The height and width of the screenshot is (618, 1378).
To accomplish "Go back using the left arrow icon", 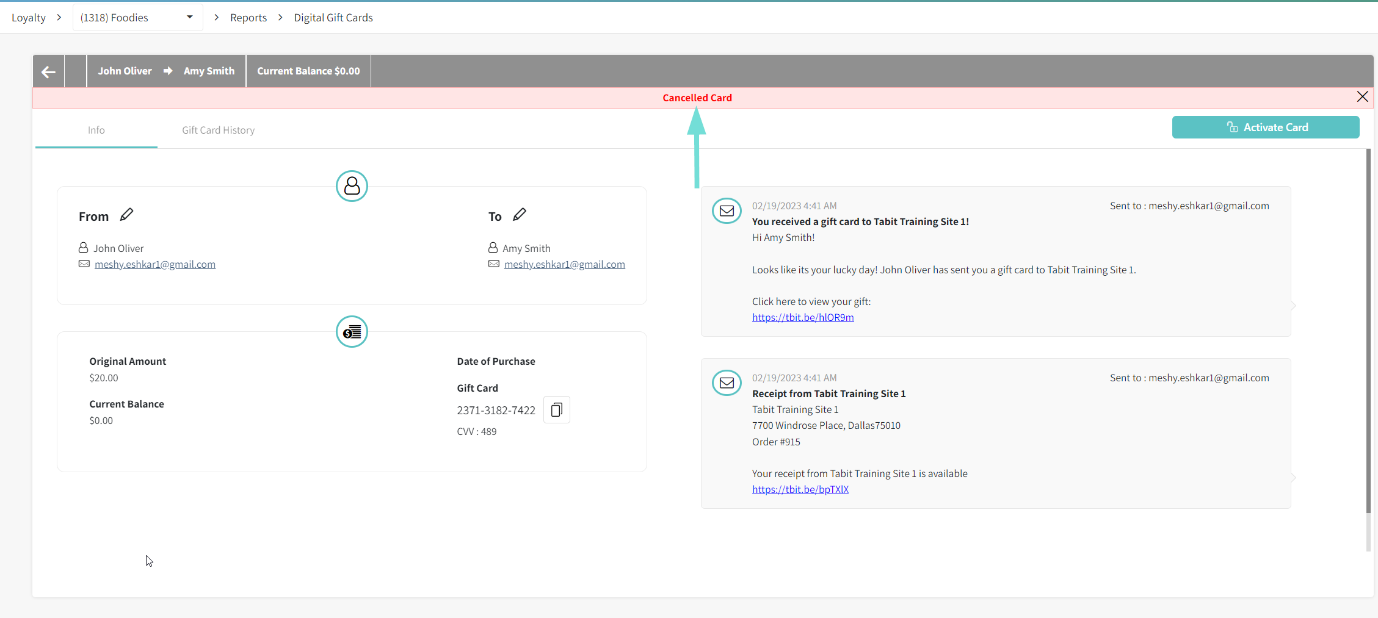I will pyautogui.click(x=48, y=72).
